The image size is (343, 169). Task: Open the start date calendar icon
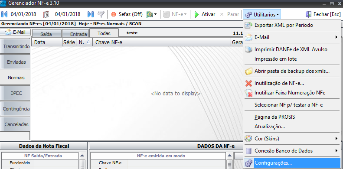tap(46, 14)
